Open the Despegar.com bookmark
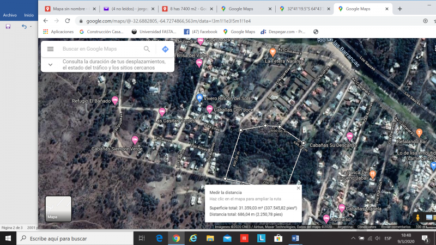Viewport: 436px width, 245px height. [283, 32]
